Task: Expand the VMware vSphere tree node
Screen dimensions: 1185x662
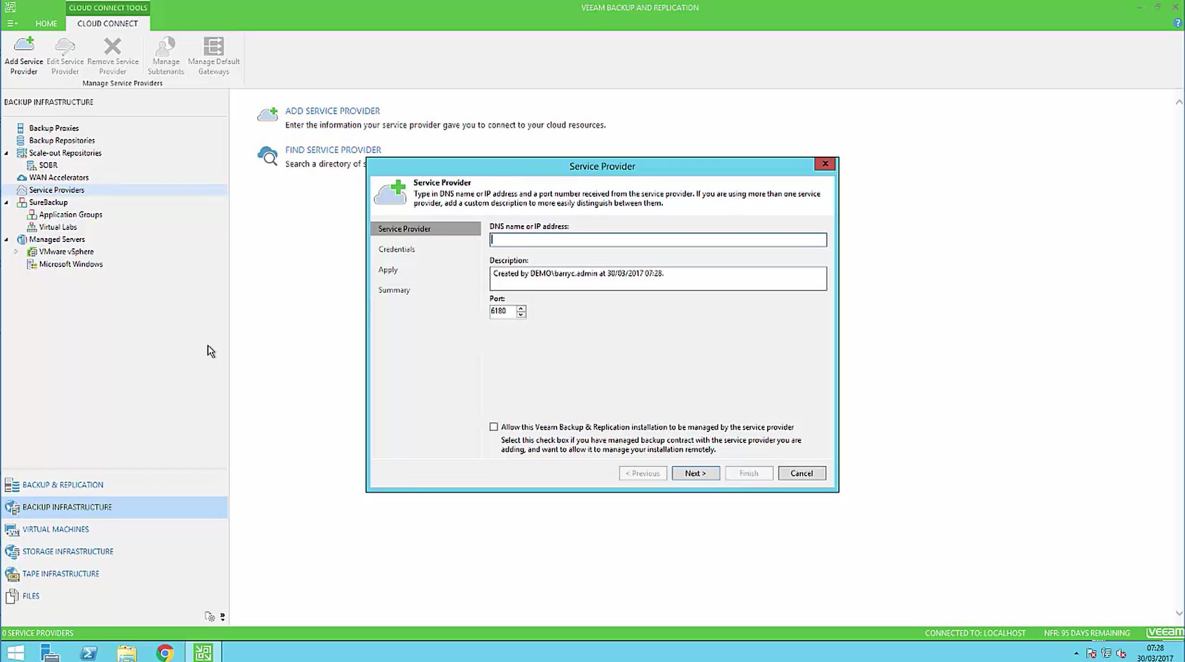Action: point(16,252)
